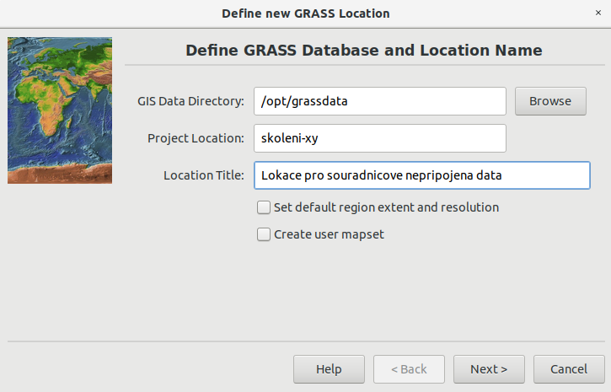The image size is (611, 392).
Task: Click the 'Location Title:' label
Action: point(204,175)
